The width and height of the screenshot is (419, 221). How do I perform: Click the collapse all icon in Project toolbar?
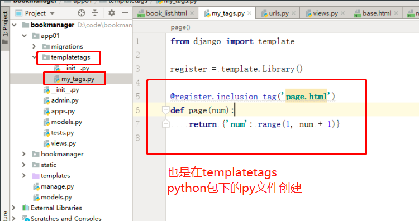coord(95,13)
